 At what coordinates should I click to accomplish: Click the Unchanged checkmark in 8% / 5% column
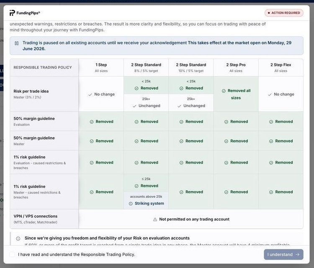pyautogui.click(x=134, y=106)
